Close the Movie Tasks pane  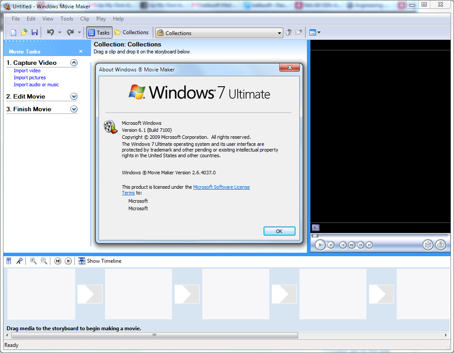[81, 51]
